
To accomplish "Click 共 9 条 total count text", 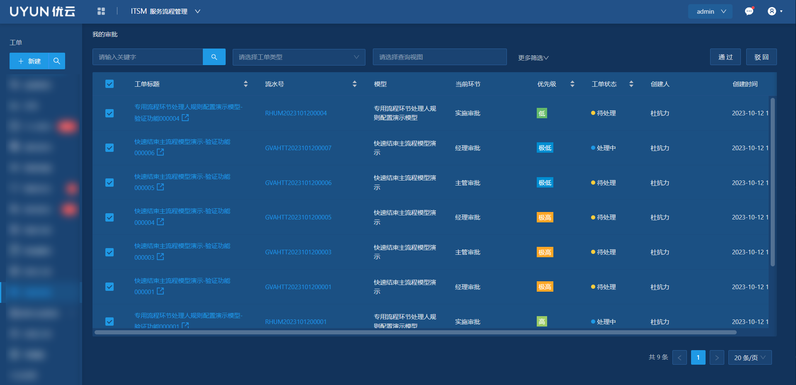I will 658,357.
